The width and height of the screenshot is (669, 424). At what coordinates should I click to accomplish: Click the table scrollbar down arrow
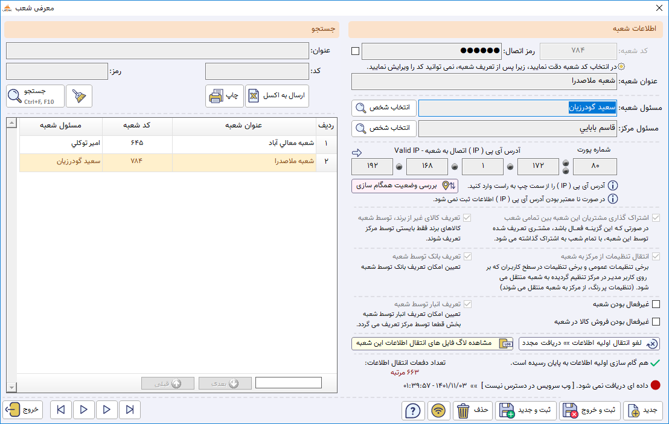pos(12,387)
